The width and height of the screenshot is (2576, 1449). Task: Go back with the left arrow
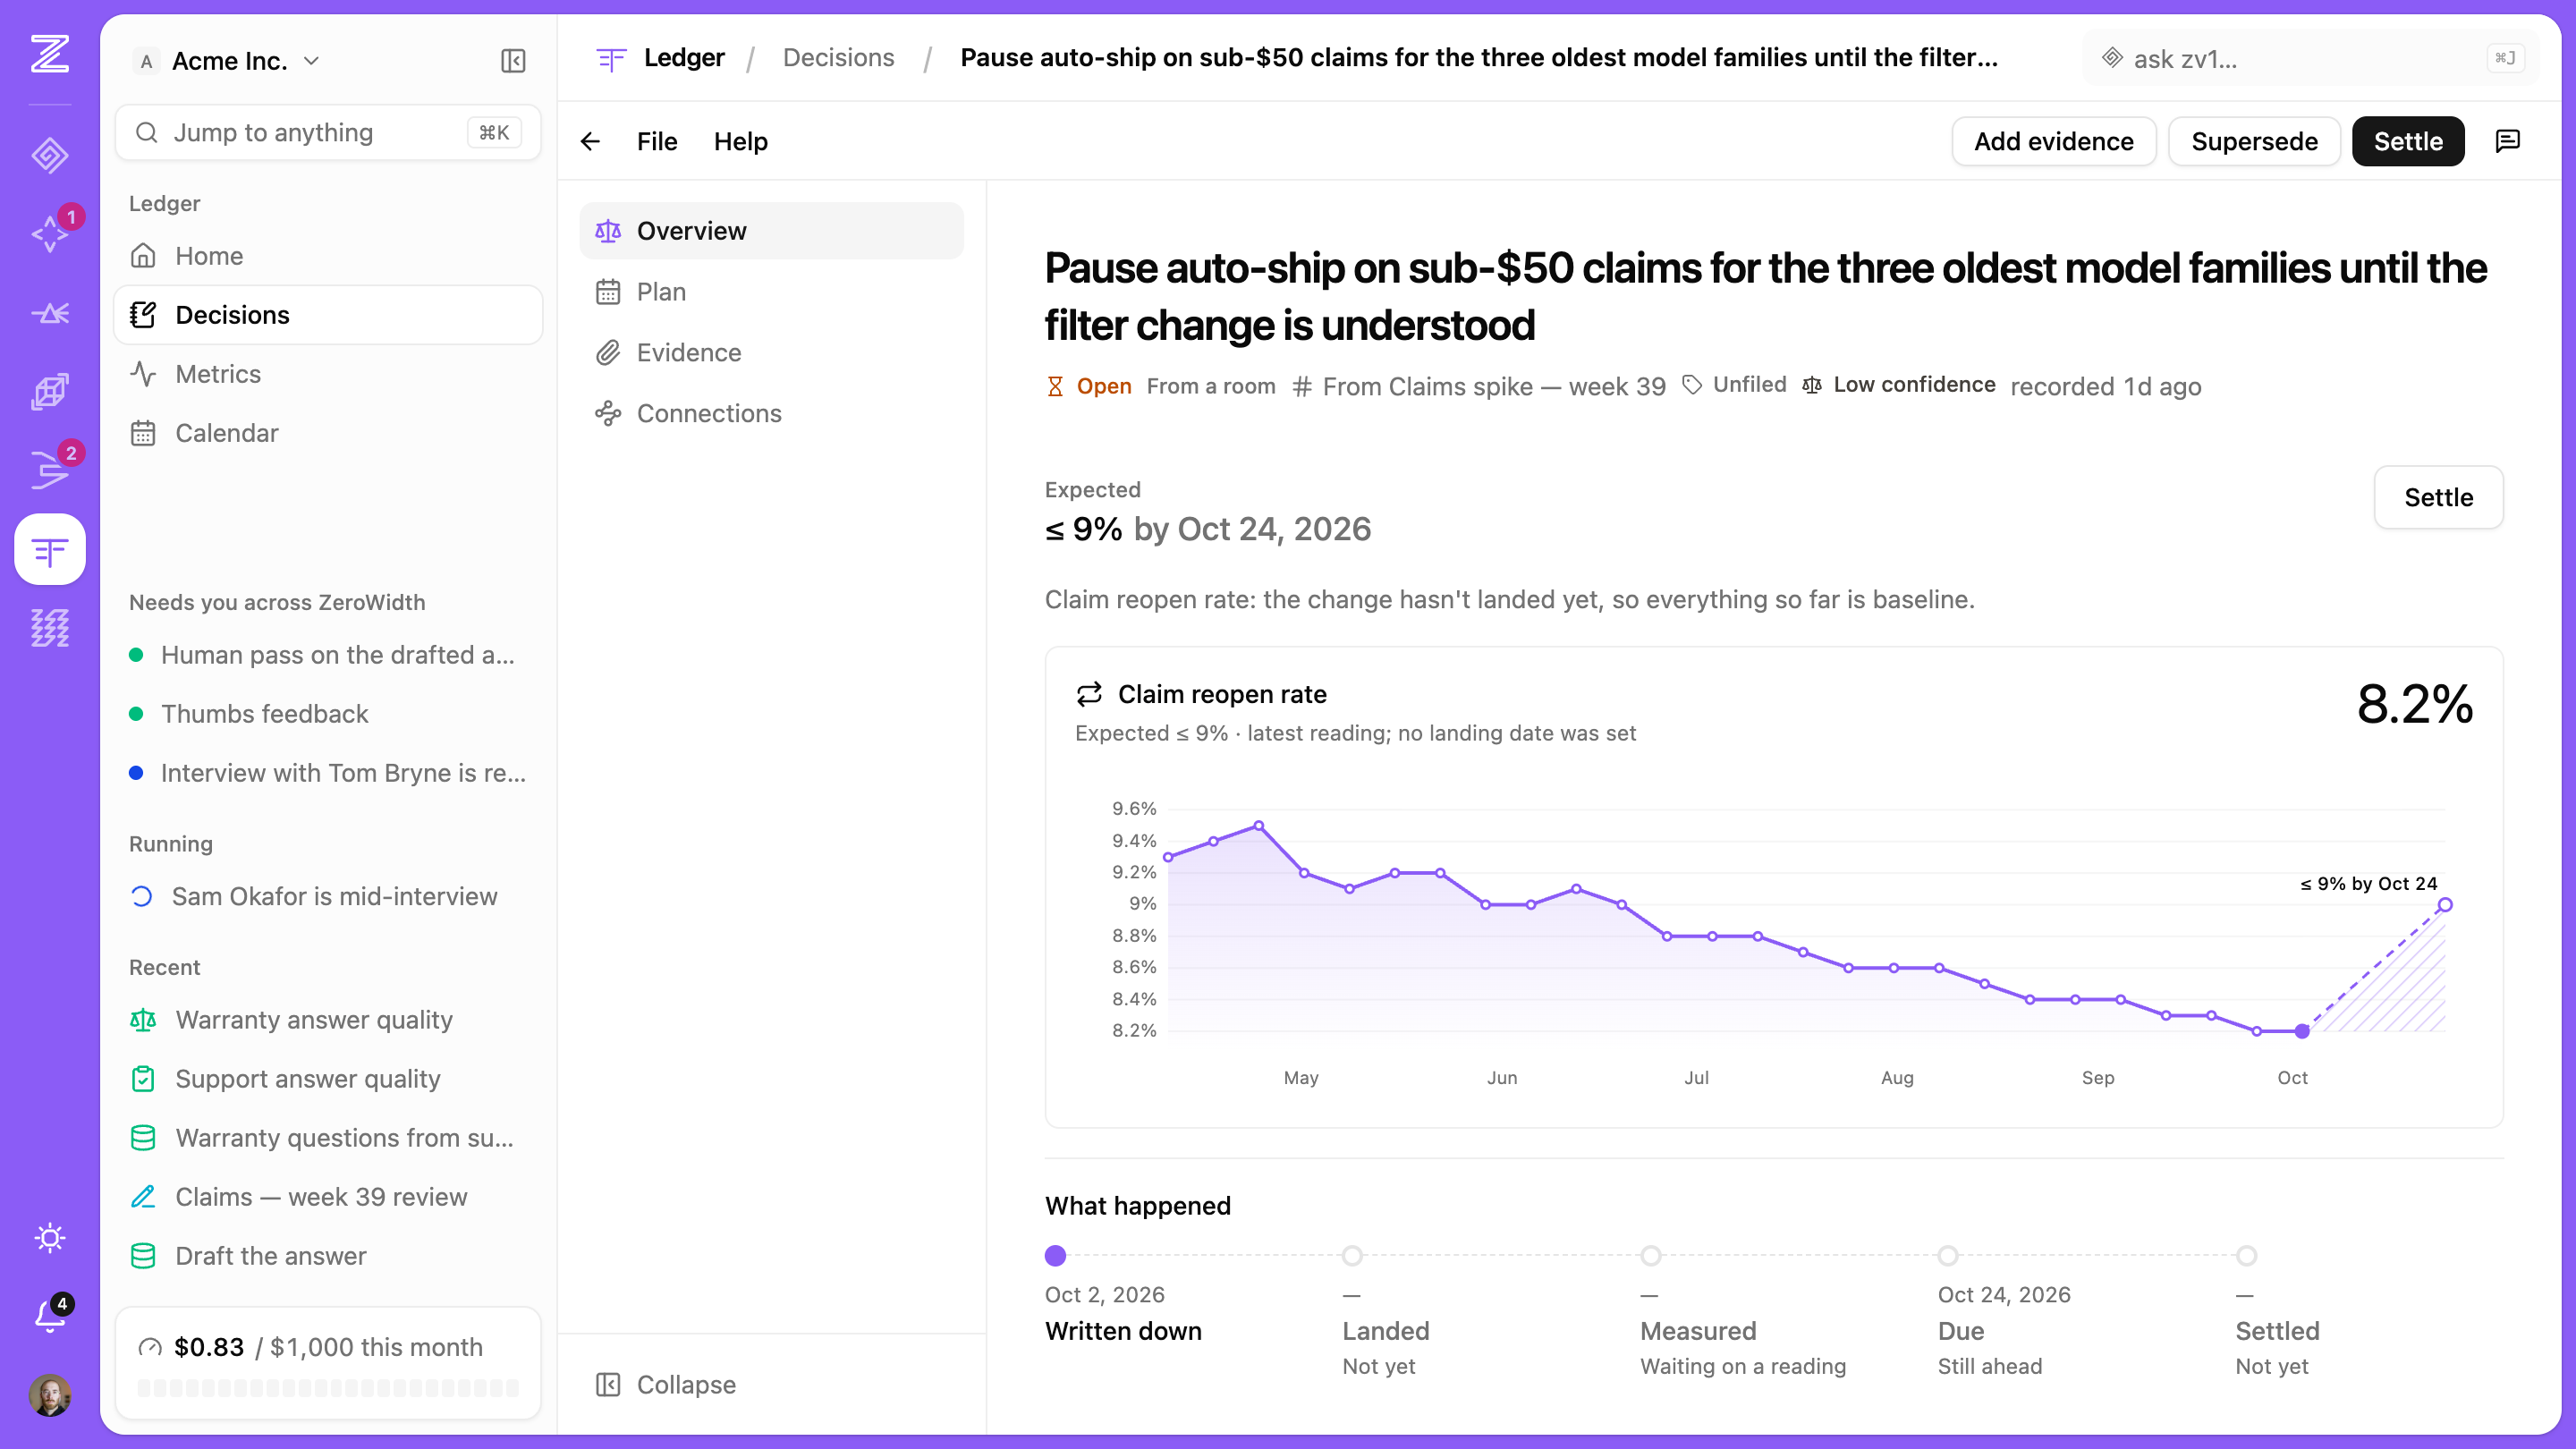(591, 142)
